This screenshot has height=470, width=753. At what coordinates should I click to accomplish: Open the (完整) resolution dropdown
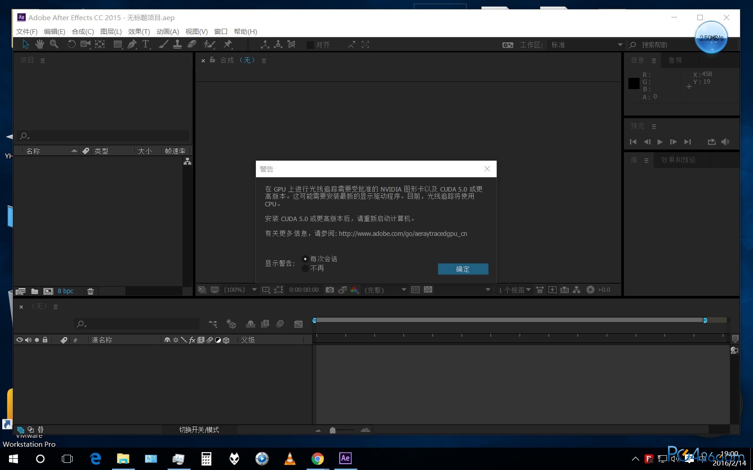click(385, 290)
